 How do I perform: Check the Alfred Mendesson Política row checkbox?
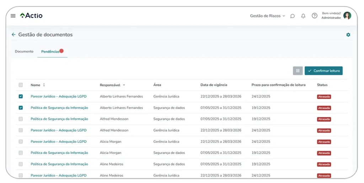21,119
